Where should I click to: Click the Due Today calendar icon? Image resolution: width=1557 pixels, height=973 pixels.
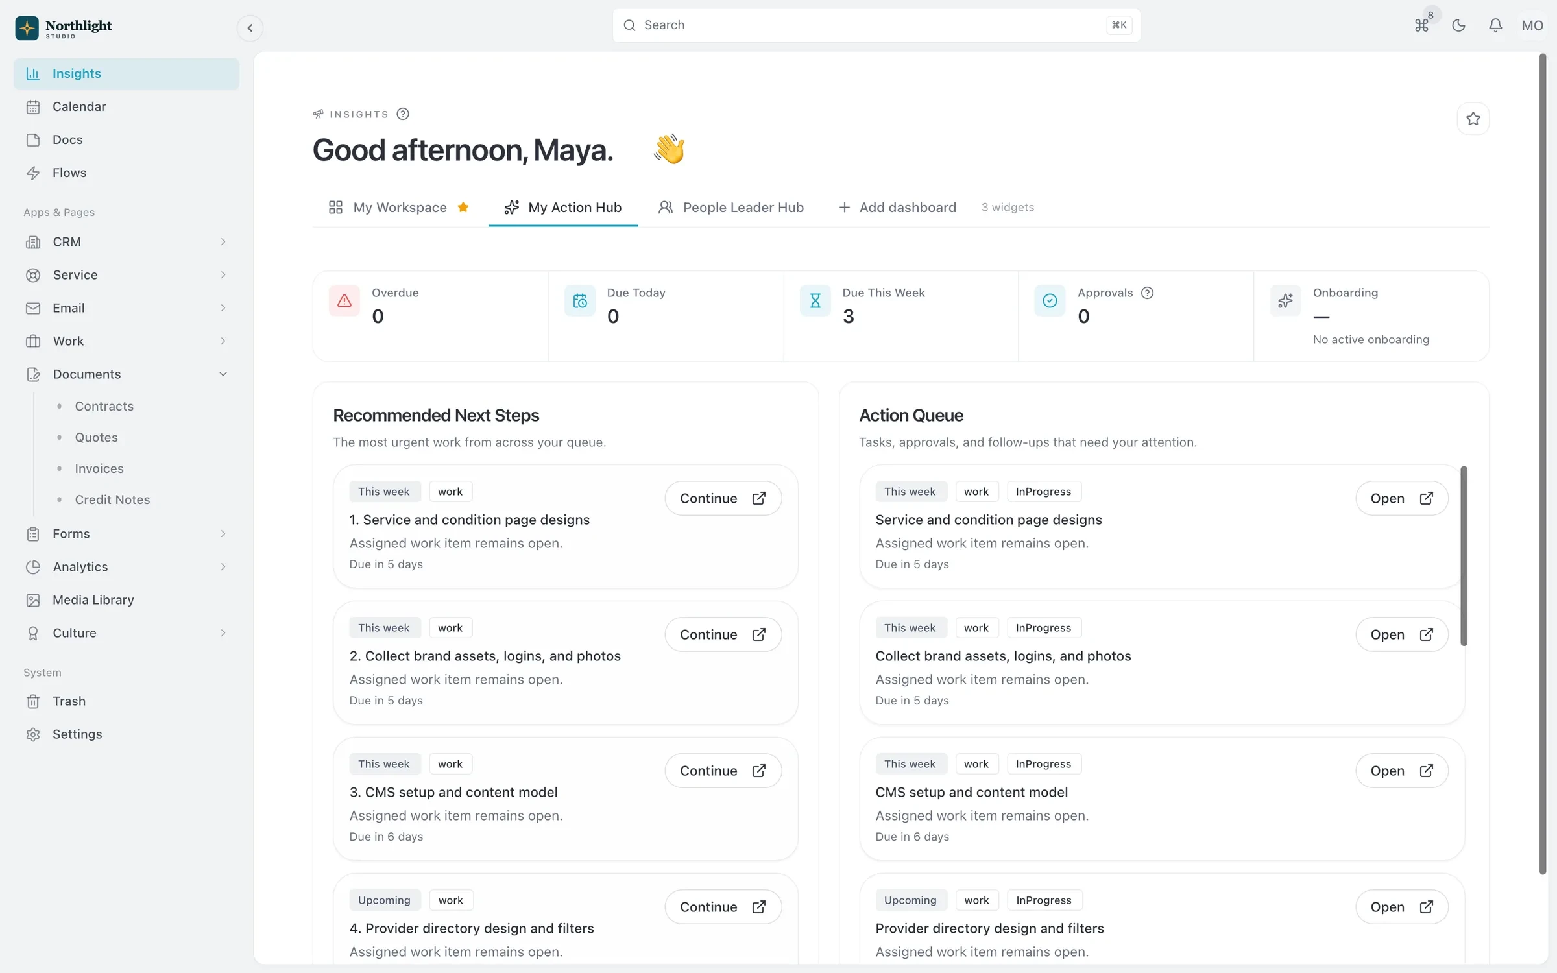pyautogui.click(x=580, y=301)
